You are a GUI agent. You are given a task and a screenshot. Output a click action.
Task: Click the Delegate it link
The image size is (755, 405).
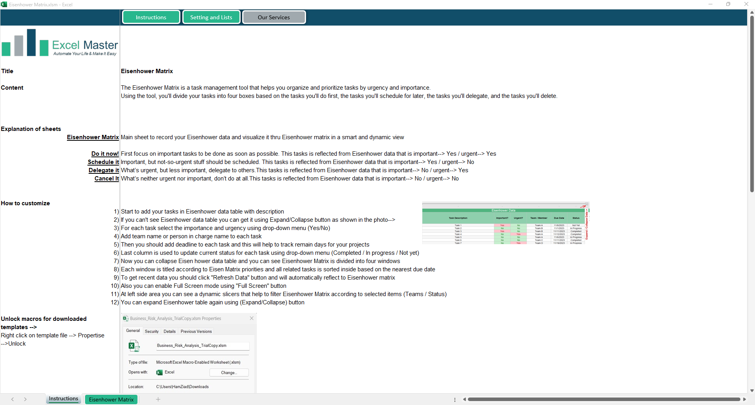[104, 170]
